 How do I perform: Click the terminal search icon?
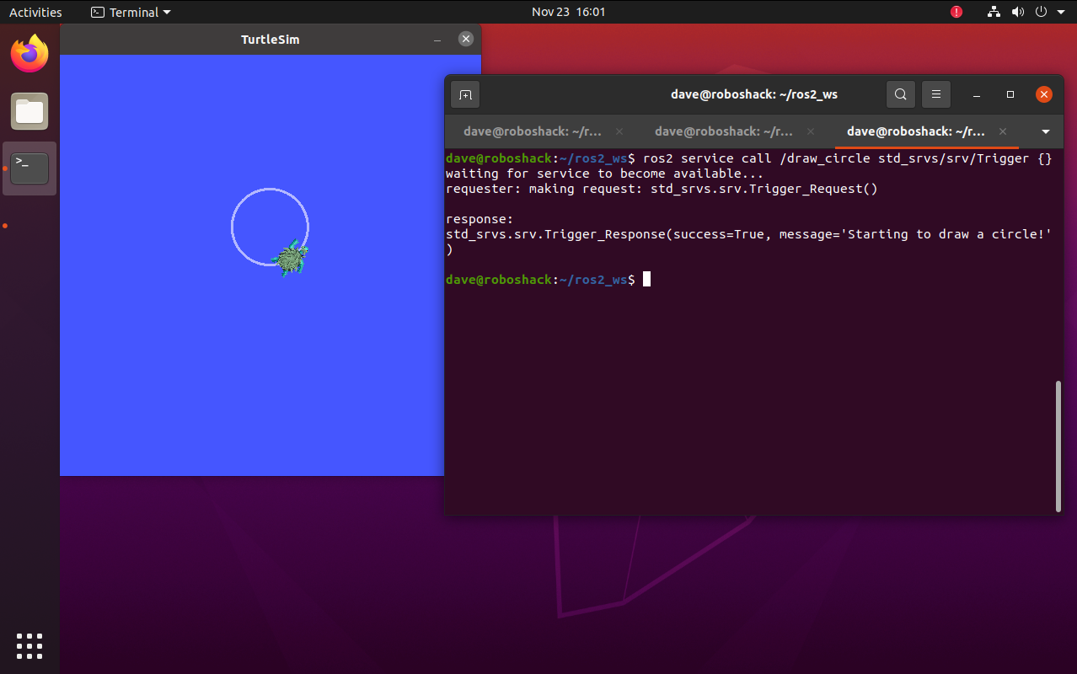point(901,95)
